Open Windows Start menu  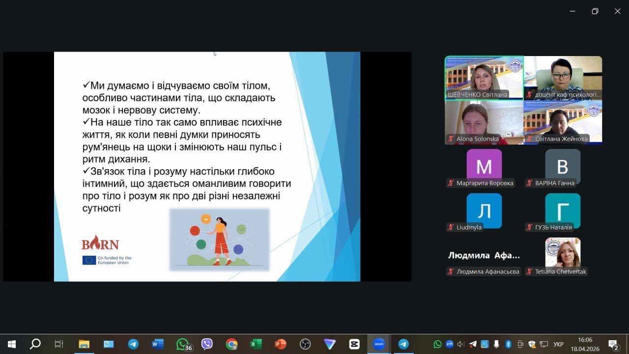point(12,344)
